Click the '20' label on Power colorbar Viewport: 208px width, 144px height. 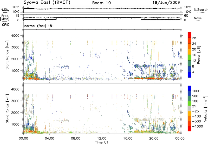tap(194, 49)
